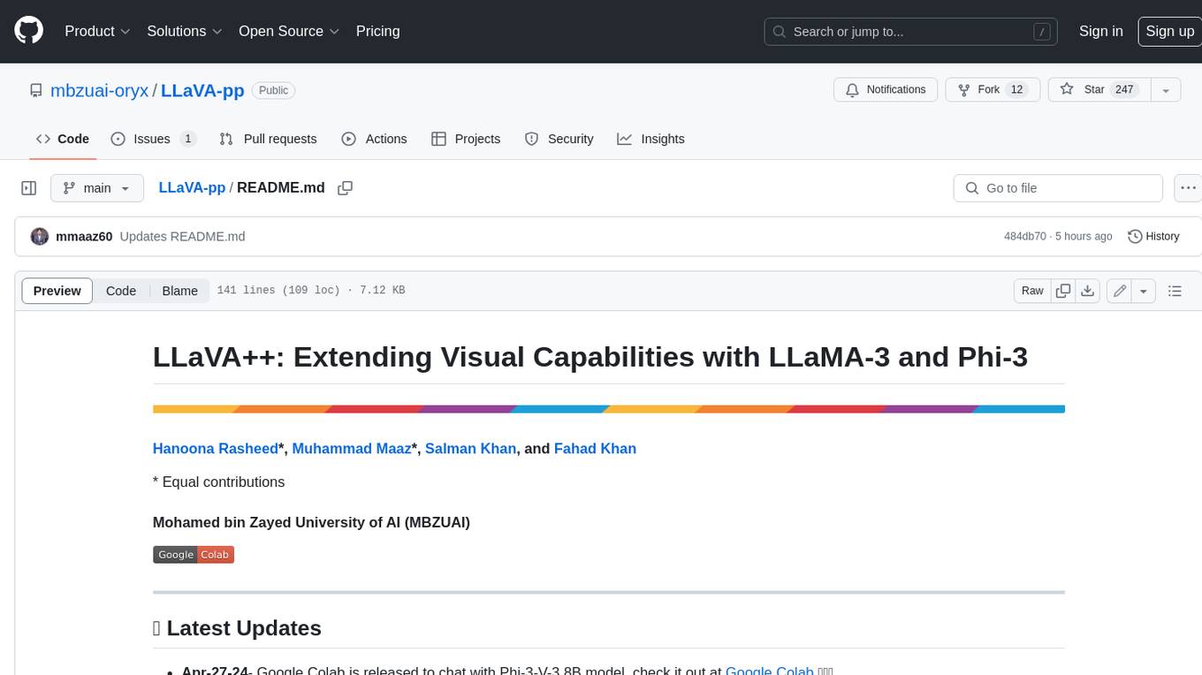This screenshot has height=675, width=1202.
Task: Click the Issues counter badge 1
Action: 187,139
